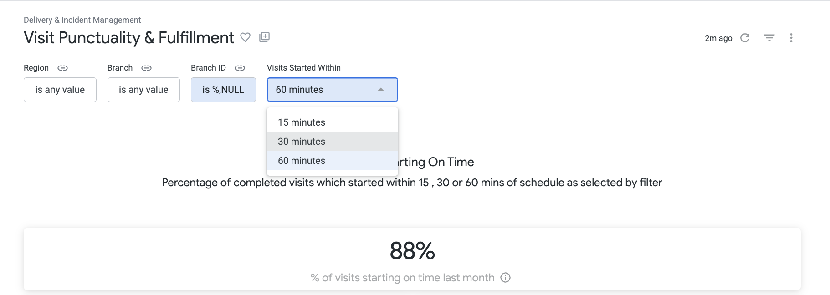Click the Visit Punctuality & Fulfillment title
Screen dimensions: 830x295
coord(129,37)
